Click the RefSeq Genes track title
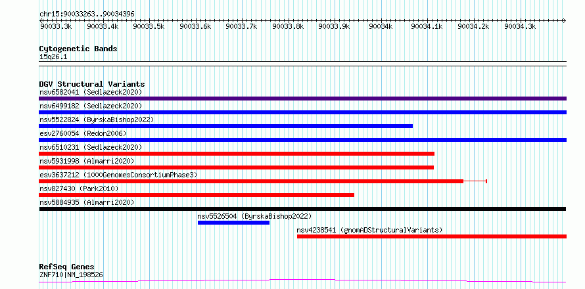This screenshot has height=289, width=585. pyautogui.click(x=67, y=267)
